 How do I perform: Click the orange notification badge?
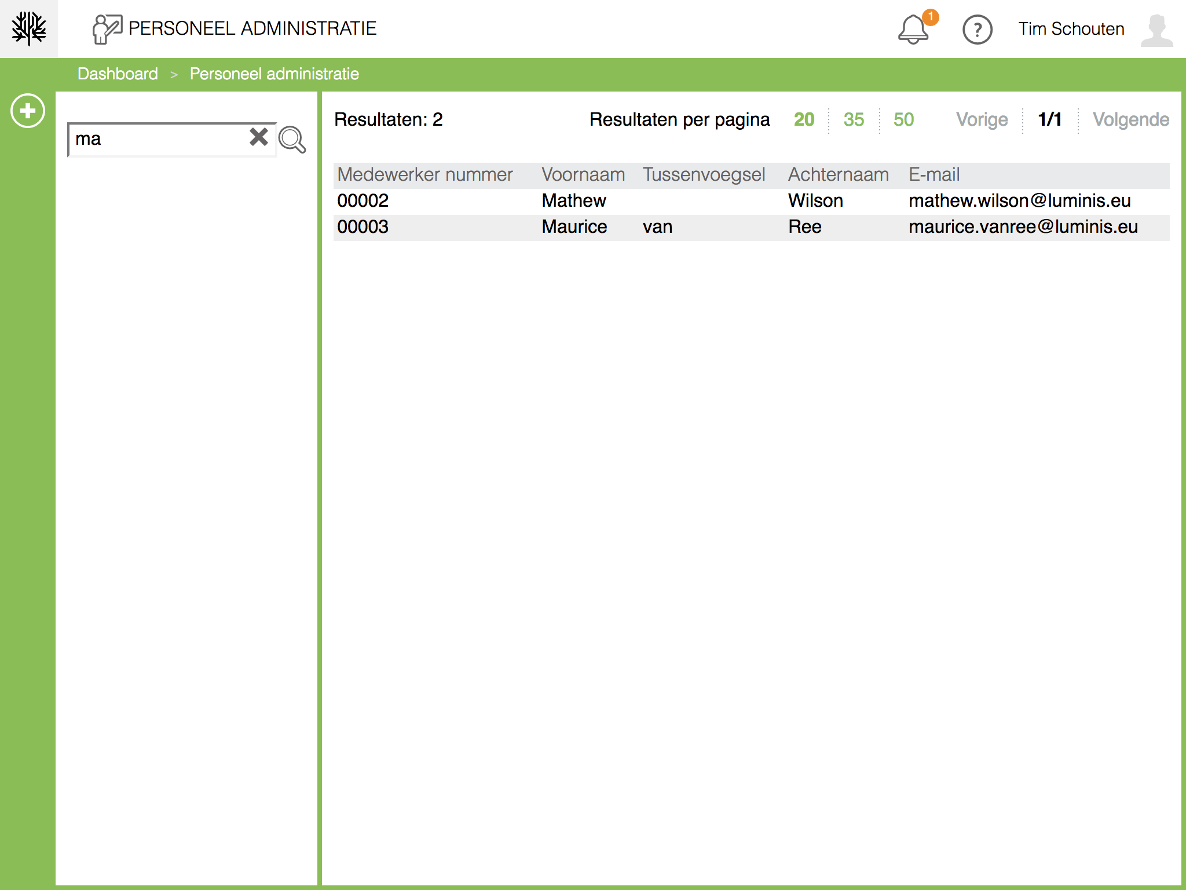point(930,17)
